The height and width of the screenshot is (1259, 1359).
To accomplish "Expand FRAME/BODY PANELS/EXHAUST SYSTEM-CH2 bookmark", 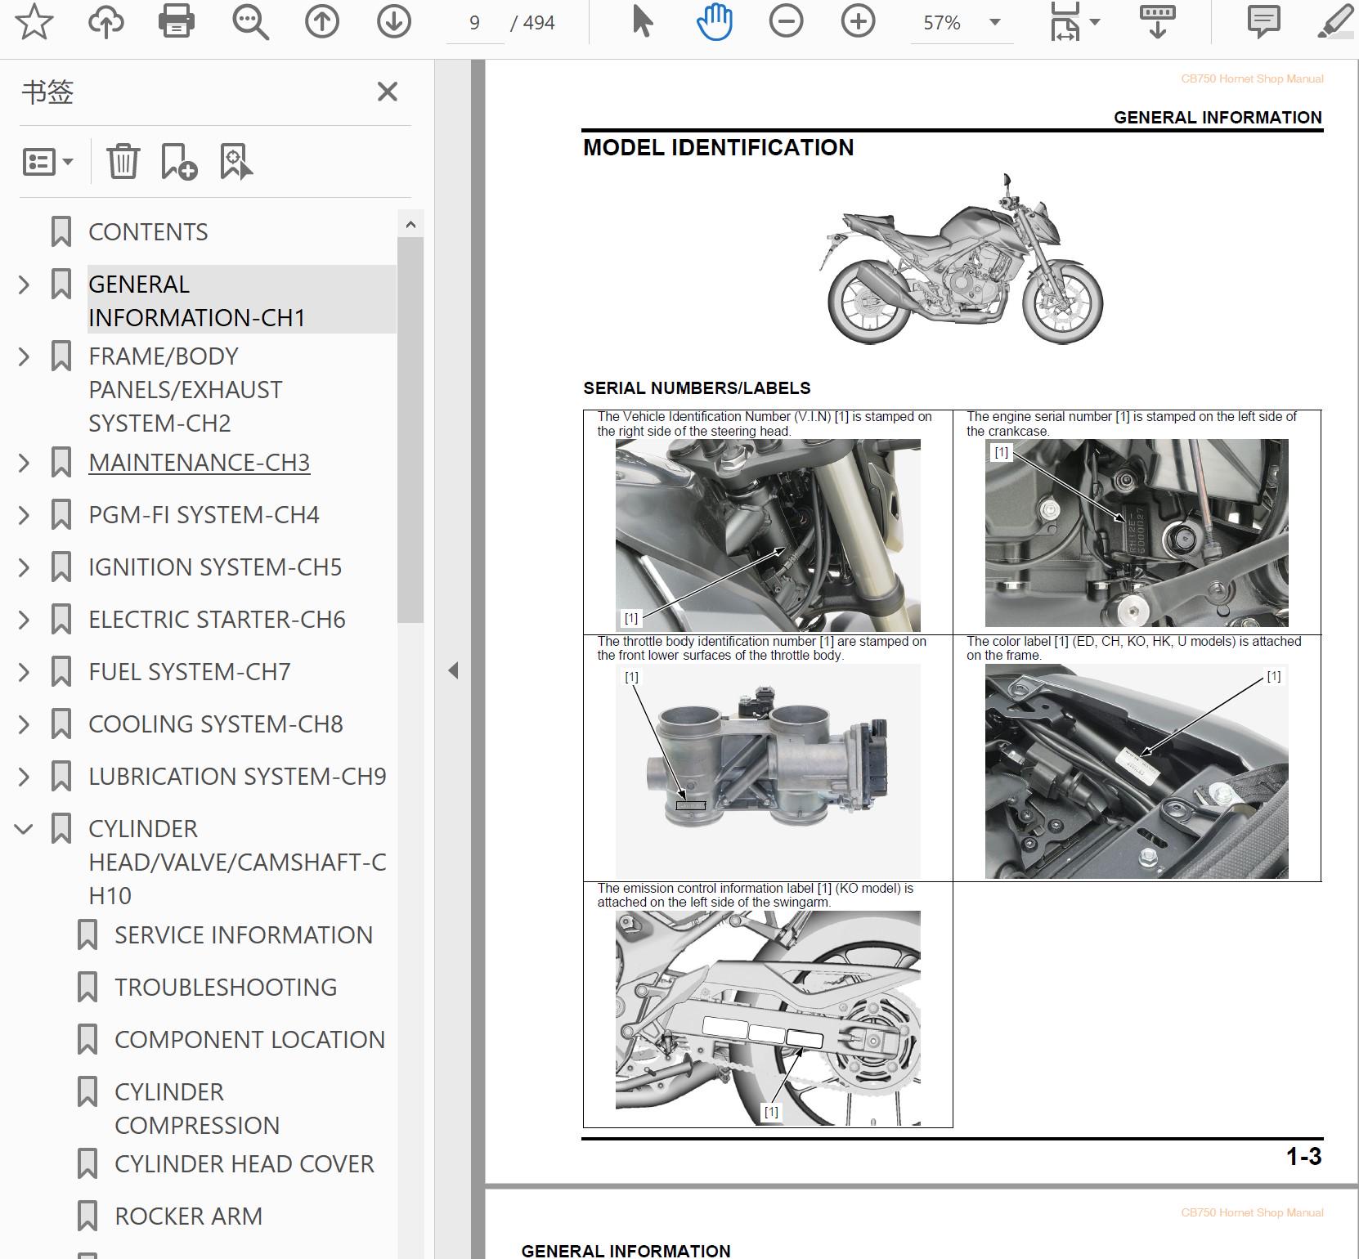I will 25,356.
